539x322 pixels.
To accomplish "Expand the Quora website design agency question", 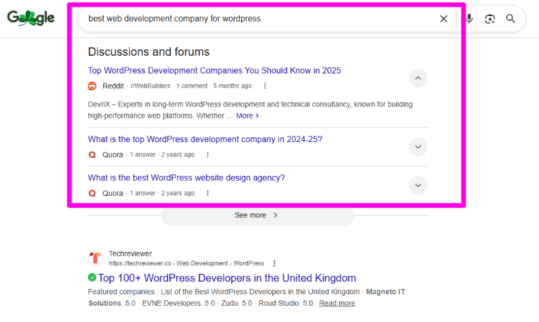I will click(418, 185).
